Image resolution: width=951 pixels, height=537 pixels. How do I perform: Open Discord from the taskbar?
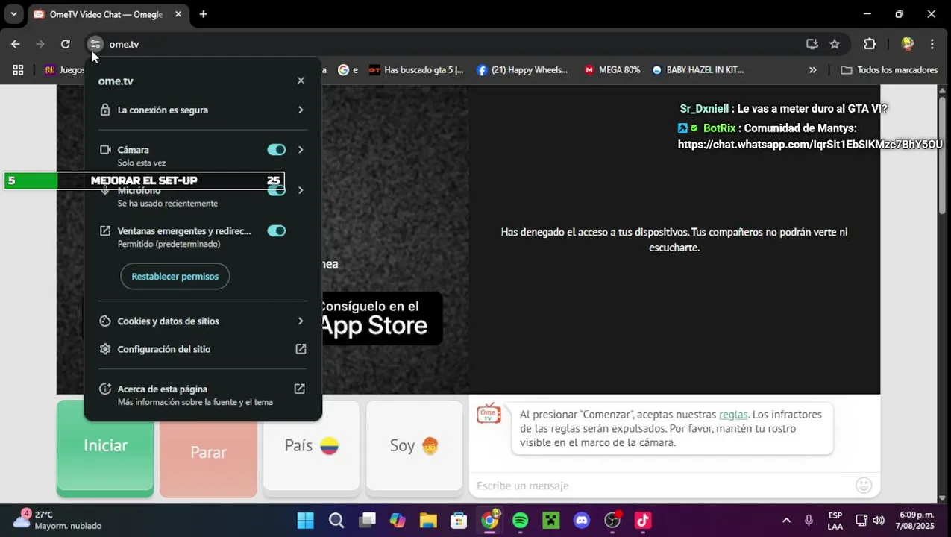(582, 520)
